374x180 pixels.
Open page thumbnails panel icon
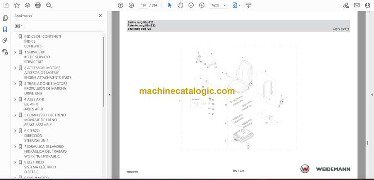[x=5, y=18]
